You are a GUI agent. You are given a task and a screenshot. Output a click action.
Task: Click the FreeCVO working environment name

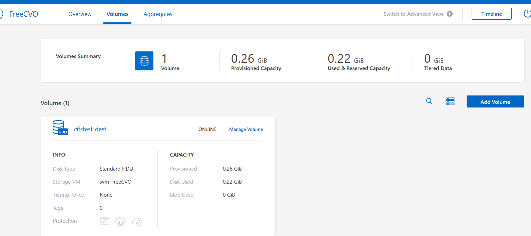pos(24,14)
